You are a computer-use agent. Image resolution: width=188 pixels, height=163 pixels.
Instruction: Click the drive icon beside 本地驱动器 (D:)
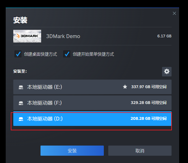[21, 119]
